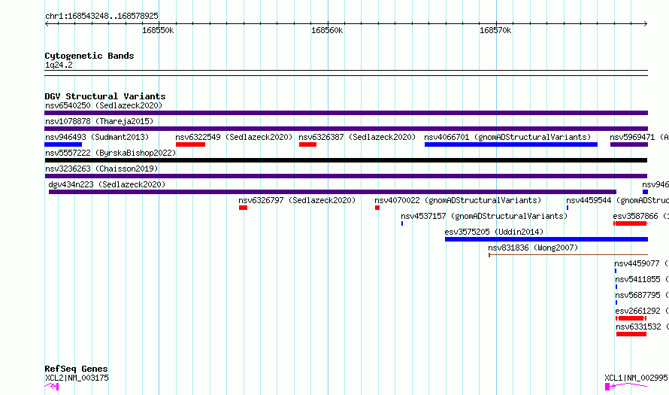Click the red bar under nsv6326387

[307, 144]
